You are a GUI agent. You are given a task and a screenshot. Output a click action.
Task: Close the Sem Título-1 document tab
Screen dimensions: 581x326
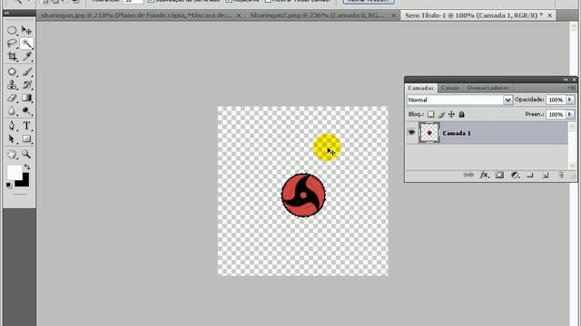[550, 15]
